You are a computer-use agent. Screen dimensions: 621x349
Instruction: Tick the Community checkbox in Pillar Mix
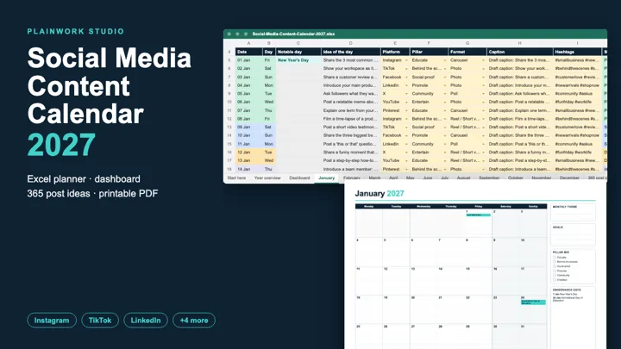point(555,275)
